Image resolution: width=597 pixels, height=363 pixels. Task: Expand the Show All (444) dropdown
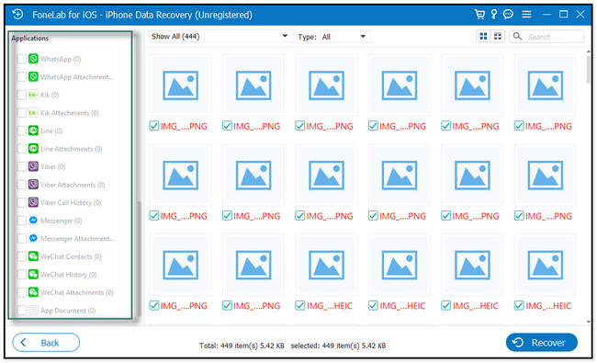pyautogui.click(x=220, y=36)
